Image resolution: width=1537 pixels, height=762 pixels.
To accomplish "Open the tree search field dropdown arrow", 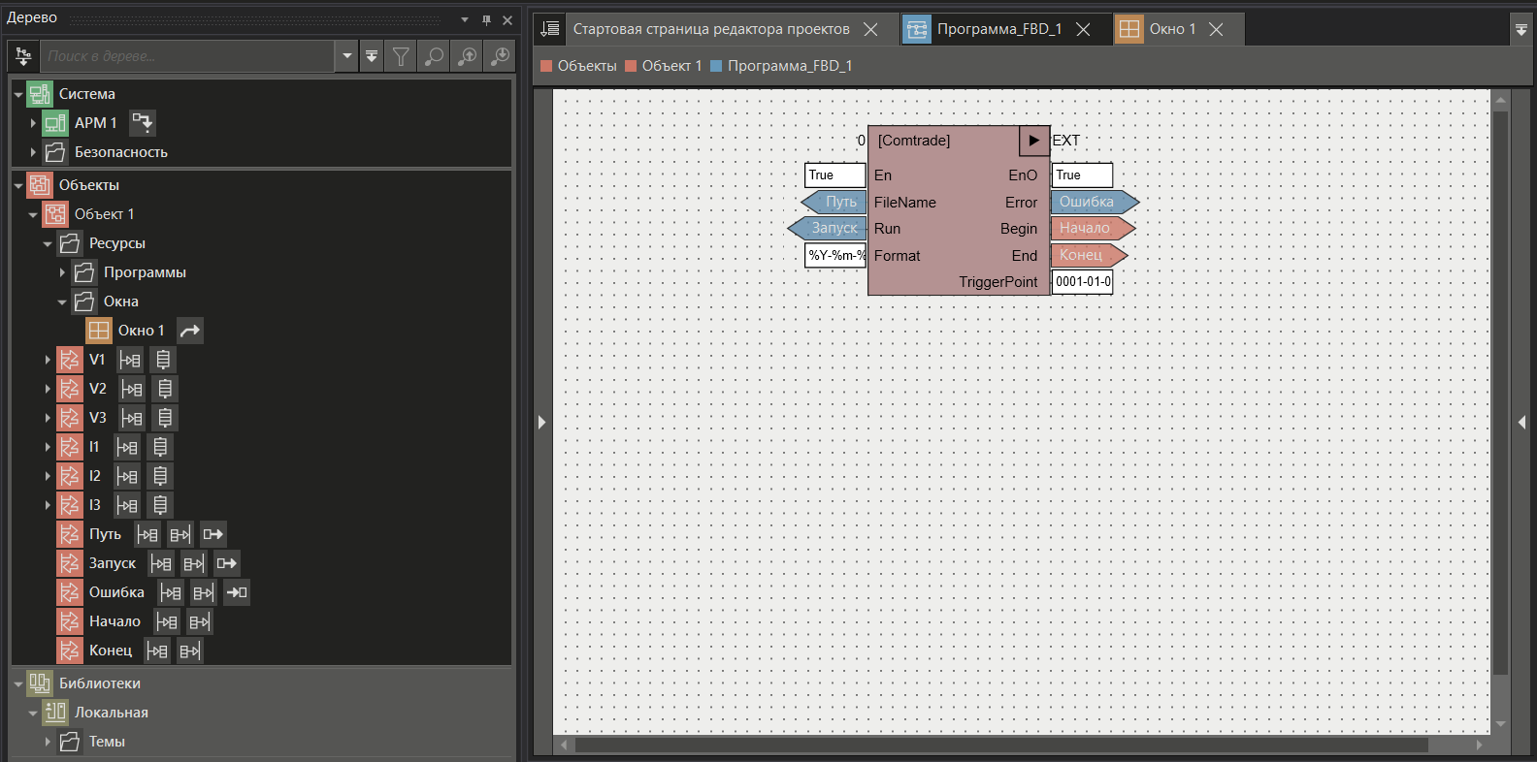I will pyautogui.click(x=347, y=57).
